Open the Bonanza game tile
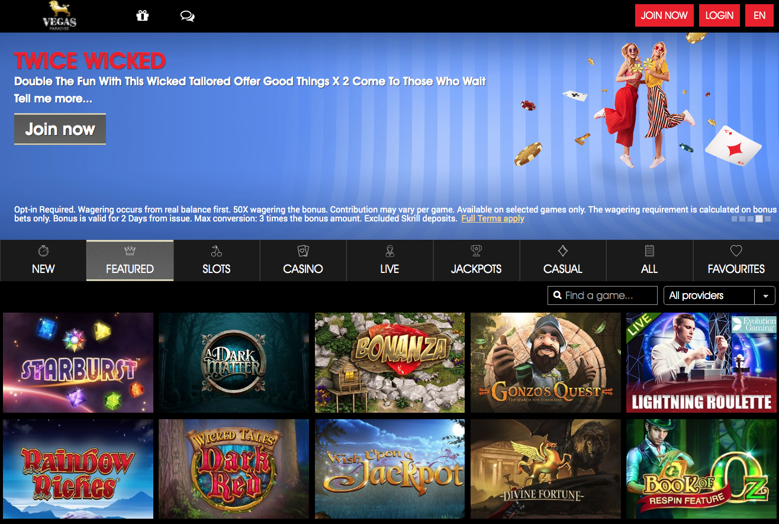Screen dimensions: 779x524 coord(390,362)
